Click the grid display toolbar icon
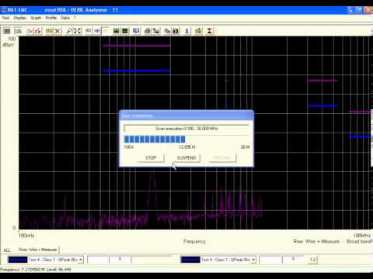The width and height of the screenshot is (373, 279). click(x=7, y=31)
